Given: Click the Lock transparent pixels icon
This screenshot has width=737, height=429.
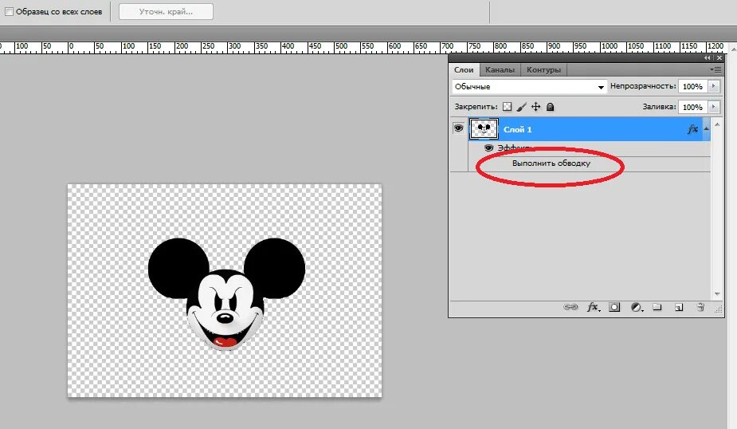Looking at the screenshot, I should pyautogui.click(x=507, y=107).
